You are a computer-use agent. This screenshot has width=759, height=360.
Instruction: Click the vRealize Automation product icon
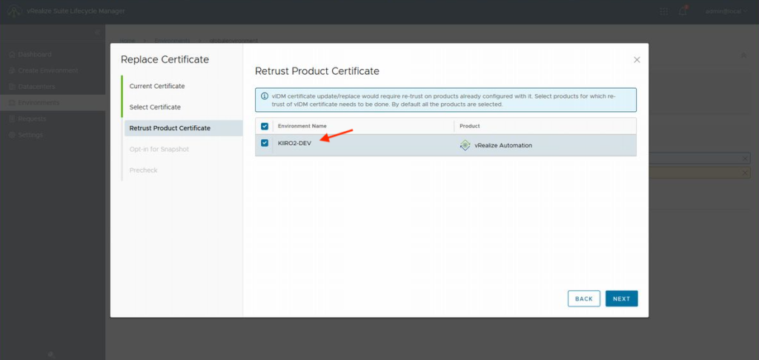pos(465,145)
